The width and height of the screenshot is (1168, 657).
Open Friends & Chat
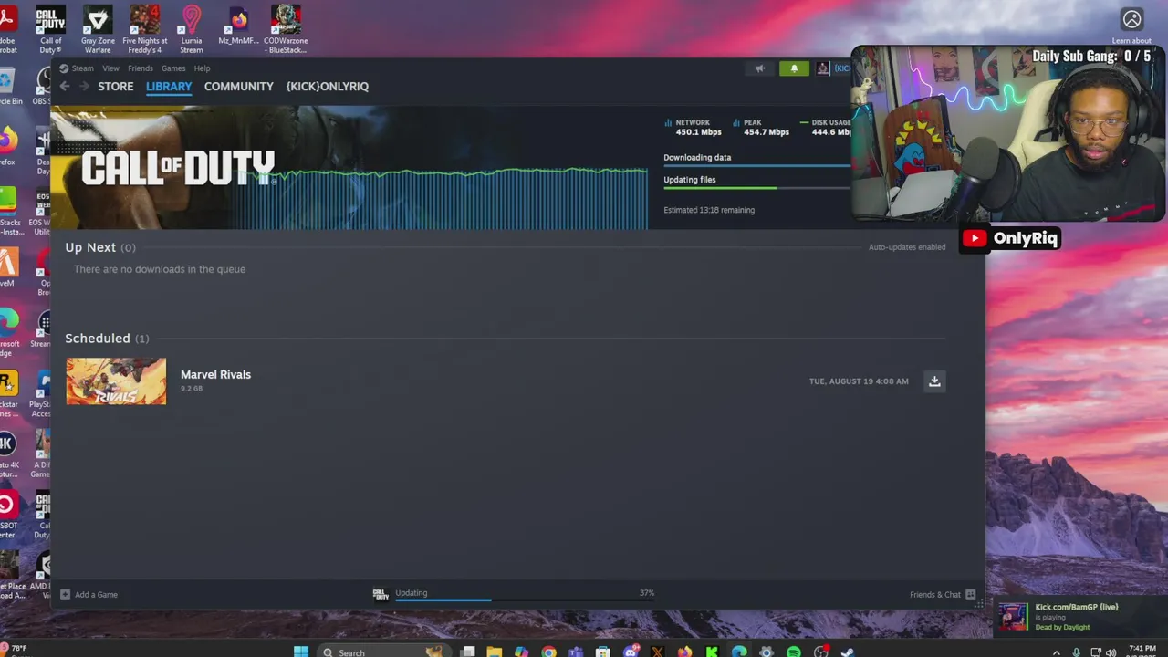(x=943, y=594)
